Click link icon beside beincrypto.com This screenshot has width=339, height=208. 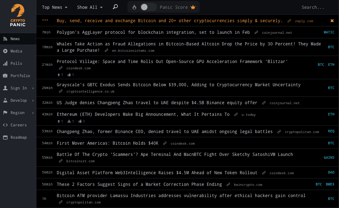coord(228,184)
